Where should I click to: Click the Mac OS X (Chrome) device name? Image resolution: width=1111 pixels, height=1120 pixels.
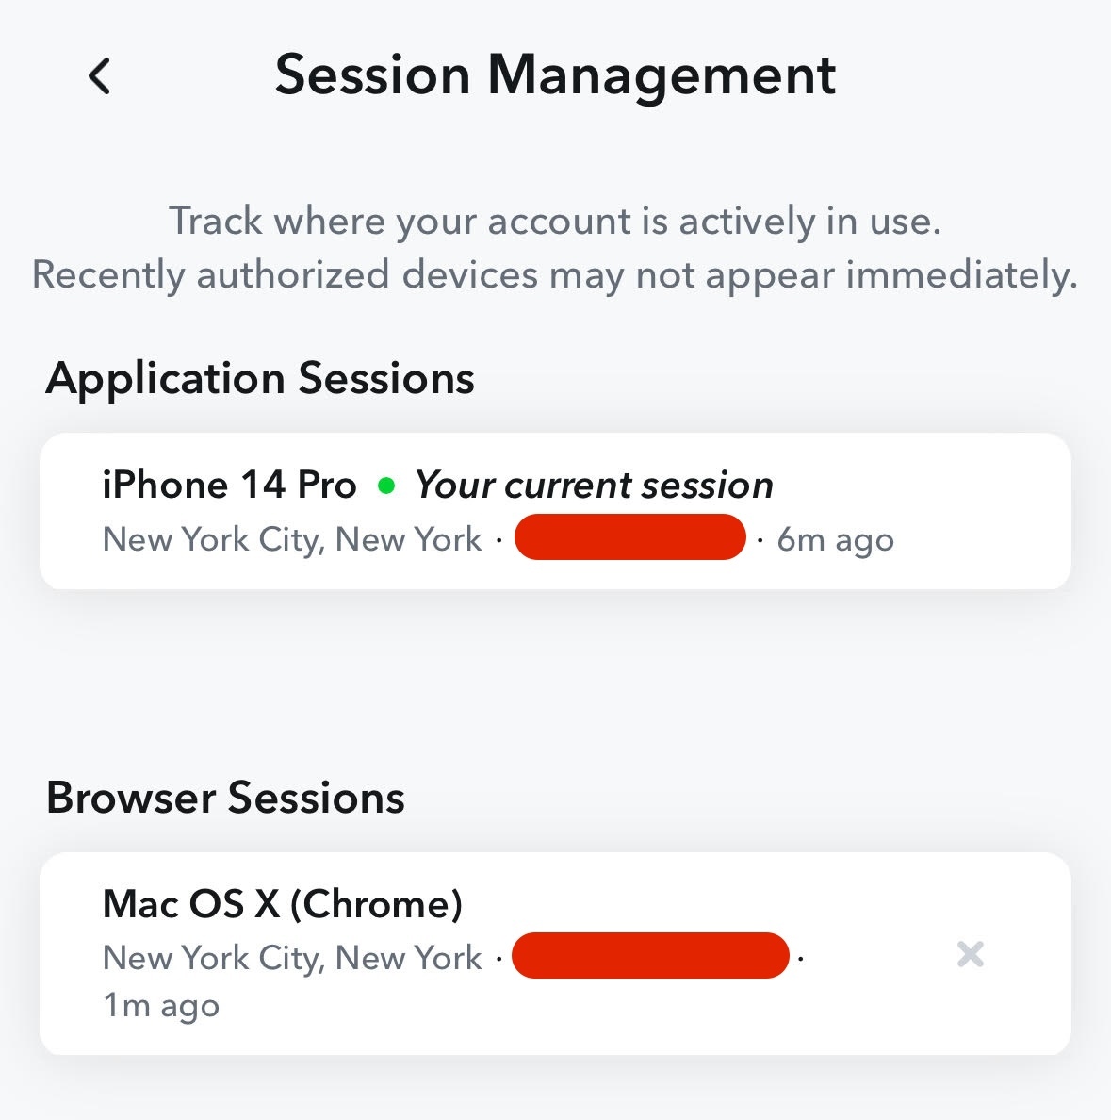click(283, 903)
